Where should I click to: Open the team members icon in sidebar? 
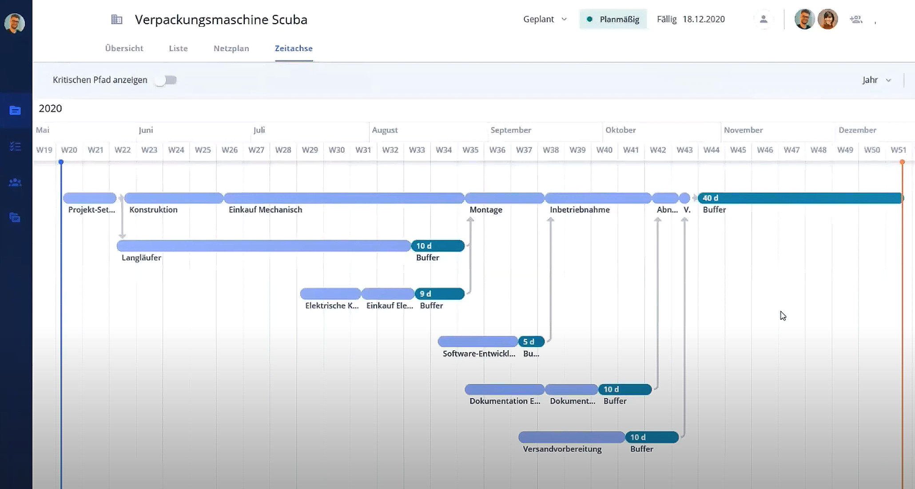(16, 182)
